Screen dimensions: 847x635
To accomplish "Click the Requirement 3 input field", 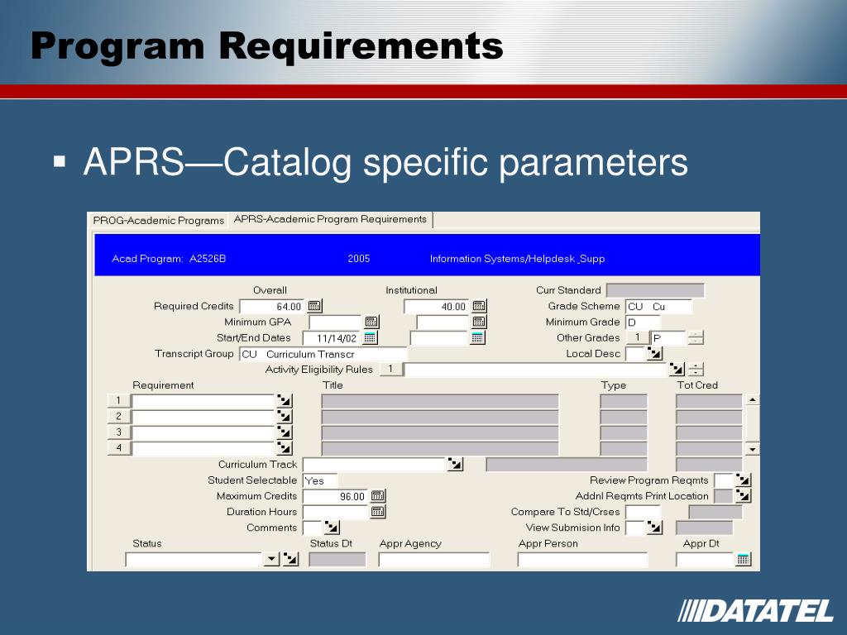I will [203, 432].
